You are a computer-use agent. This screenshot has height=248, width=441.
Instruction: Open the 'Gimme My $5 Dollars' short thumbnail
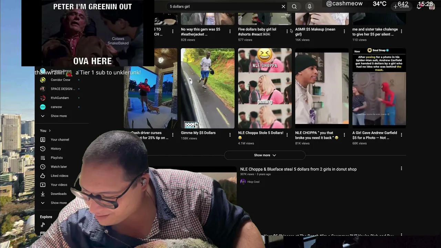coord(207,88)
